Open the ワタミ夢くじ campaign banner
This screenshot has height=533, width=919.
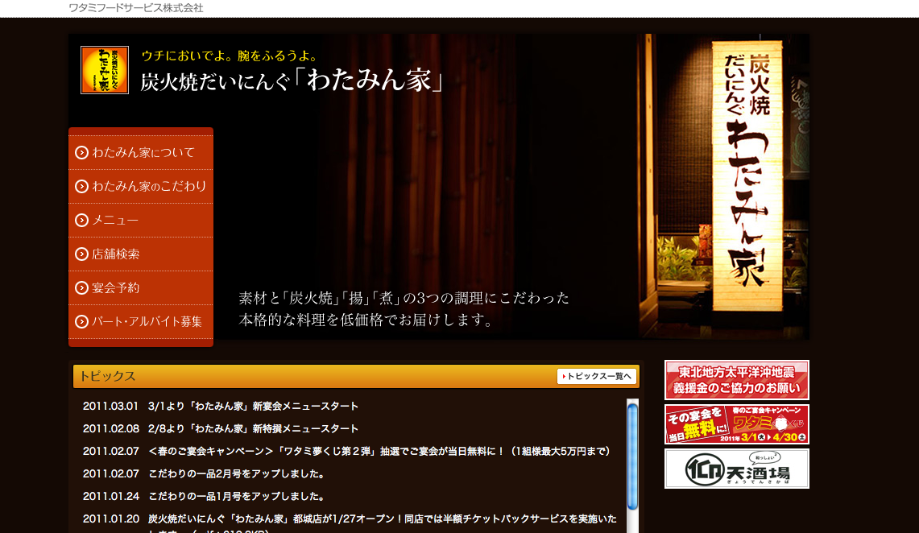737,424
